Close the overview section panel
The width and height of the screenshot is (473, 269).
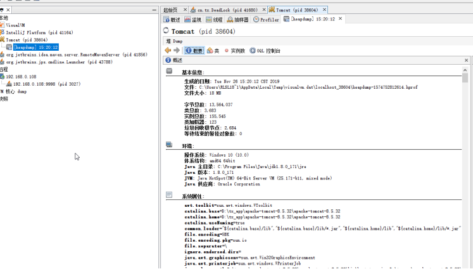click(x=467, y=60)
